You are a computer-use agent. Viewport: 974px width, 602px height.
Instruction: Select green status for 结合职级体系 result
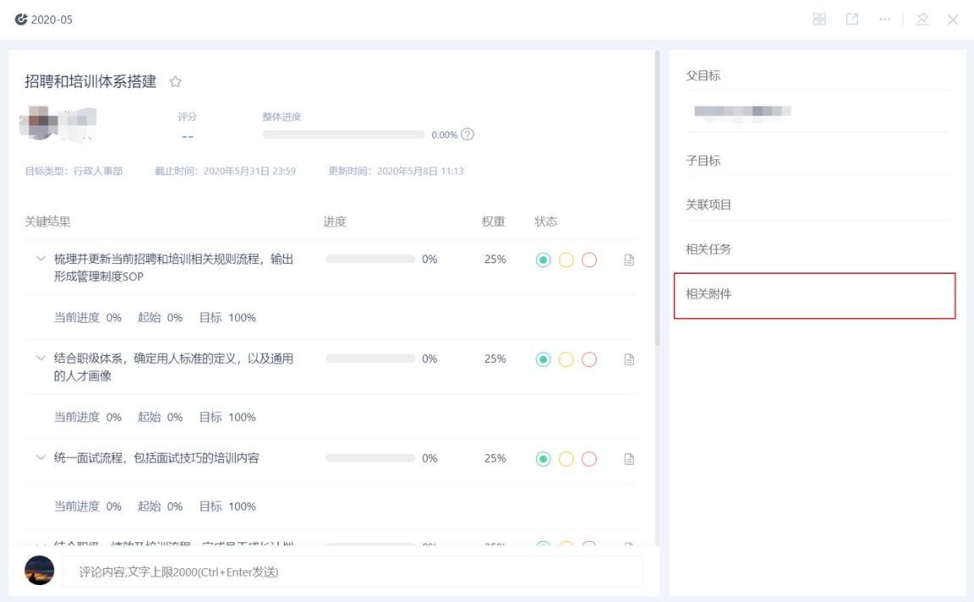543,359
